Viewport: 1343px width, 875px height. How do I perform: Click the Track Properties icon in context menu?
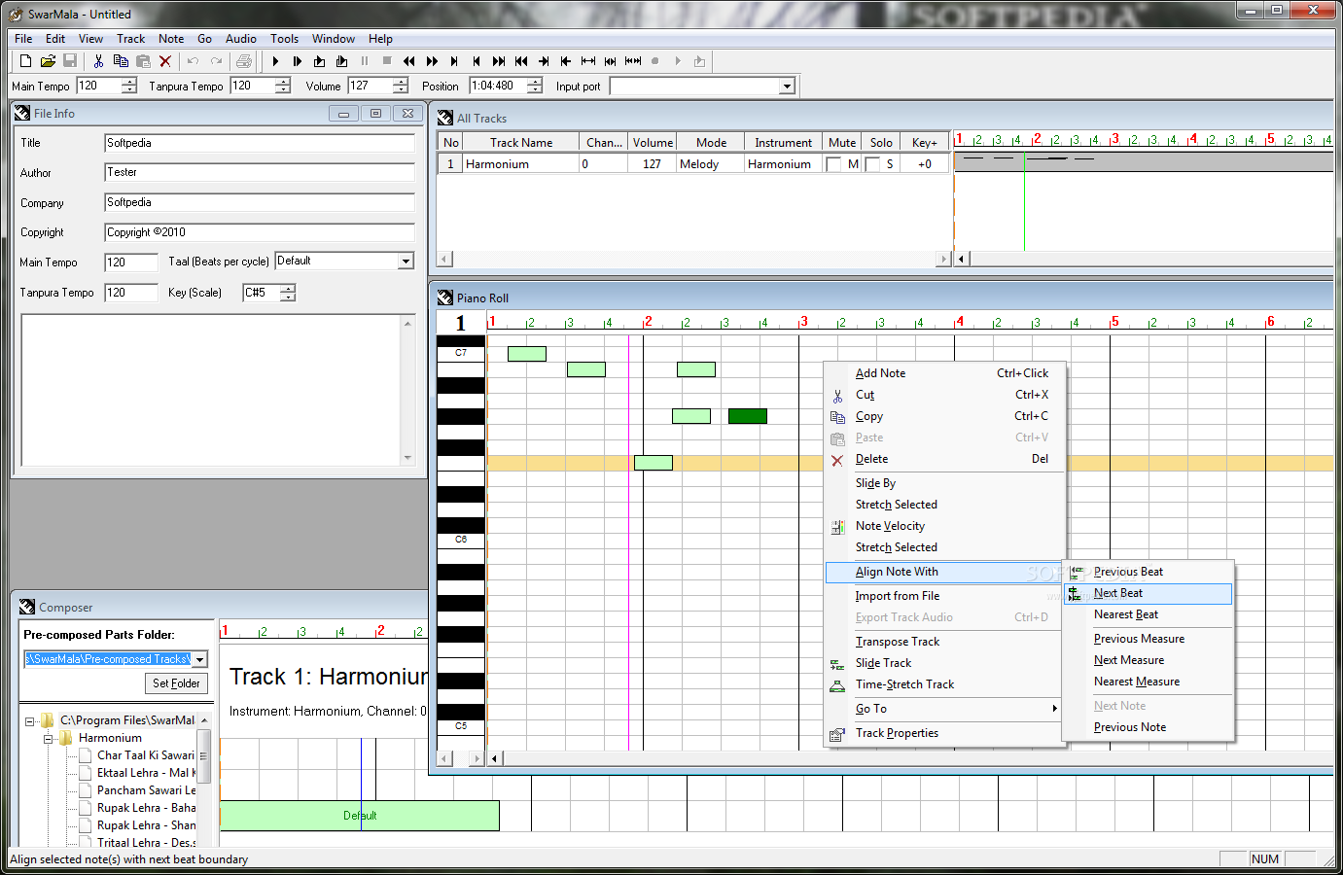tap(837, 734)
